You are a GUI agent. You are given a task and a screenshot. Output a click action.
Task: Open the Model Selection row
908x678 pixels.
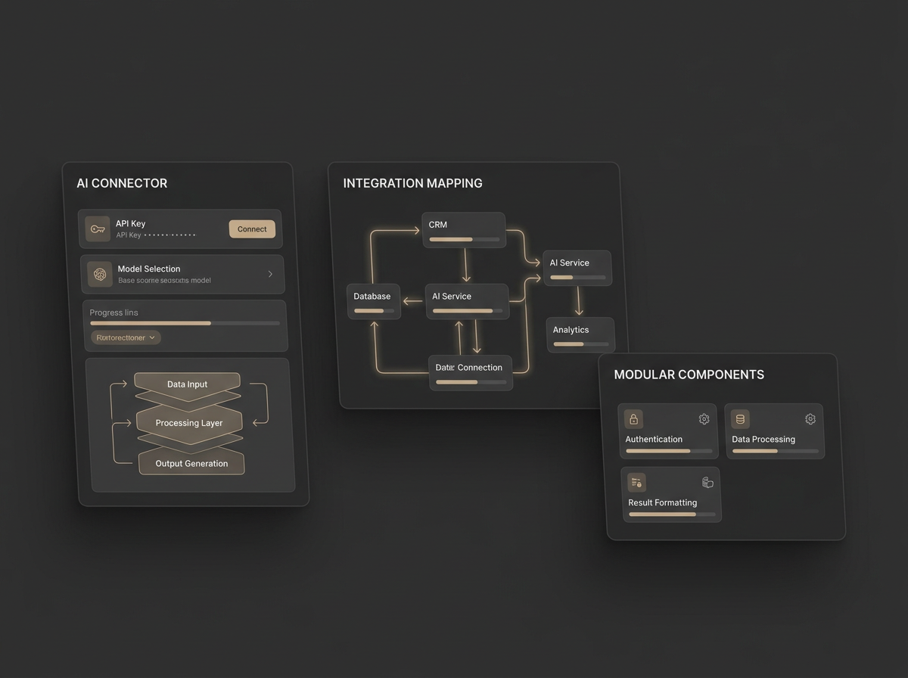tap(182, 274)
